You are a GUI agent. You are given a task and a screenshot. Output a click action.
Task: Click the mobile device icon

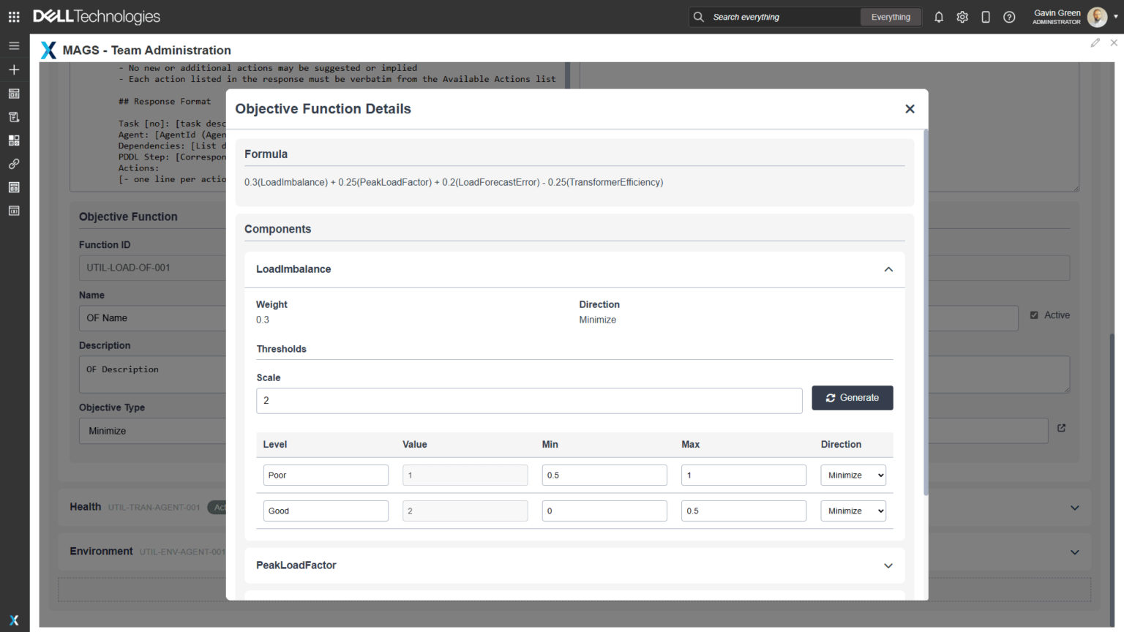pyautogui.click(x=986, y=17)
